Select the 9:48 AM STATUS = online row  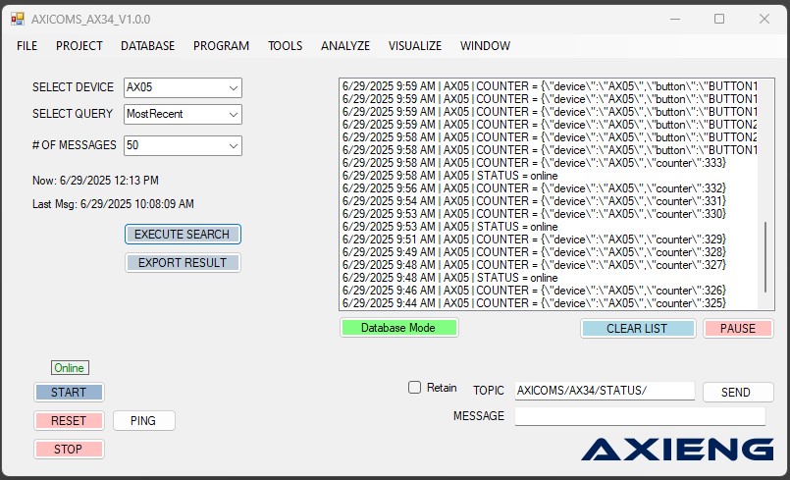pyautogui.click(x=549, y=278)
